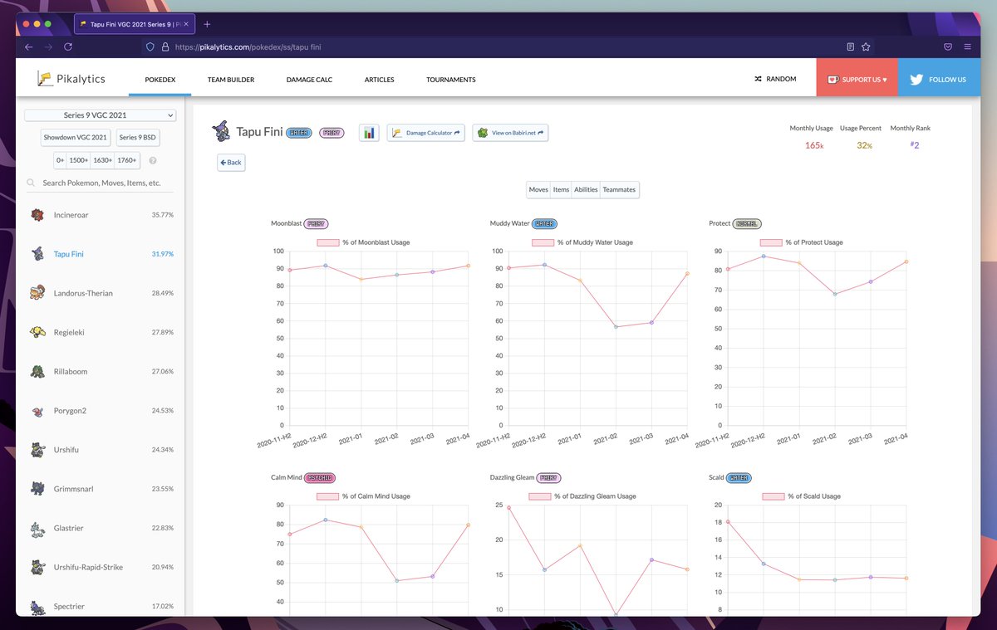Click the help question-mark icon beside rating filters
Screen dimensions: 997x630
[x=155, y=160]
